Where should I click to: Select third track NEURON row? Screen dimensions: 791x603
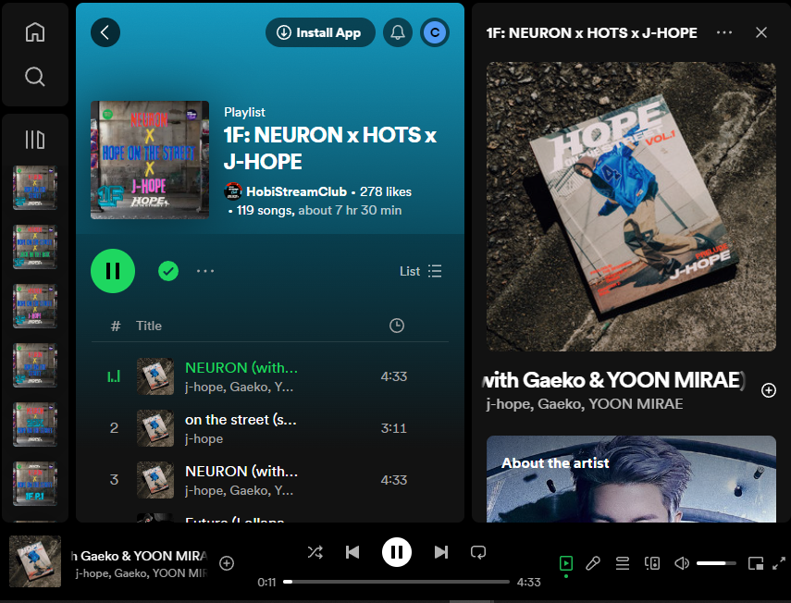point(270,480)
